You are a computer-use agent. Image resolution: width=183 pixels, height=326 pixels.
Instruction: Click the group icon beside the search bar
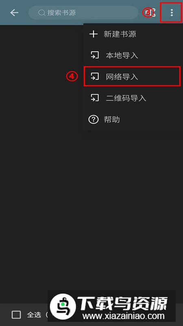coord(151,13)
